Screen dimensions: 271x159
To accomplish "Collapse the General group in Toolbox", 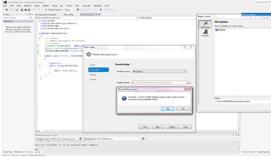I will [5, 21].
